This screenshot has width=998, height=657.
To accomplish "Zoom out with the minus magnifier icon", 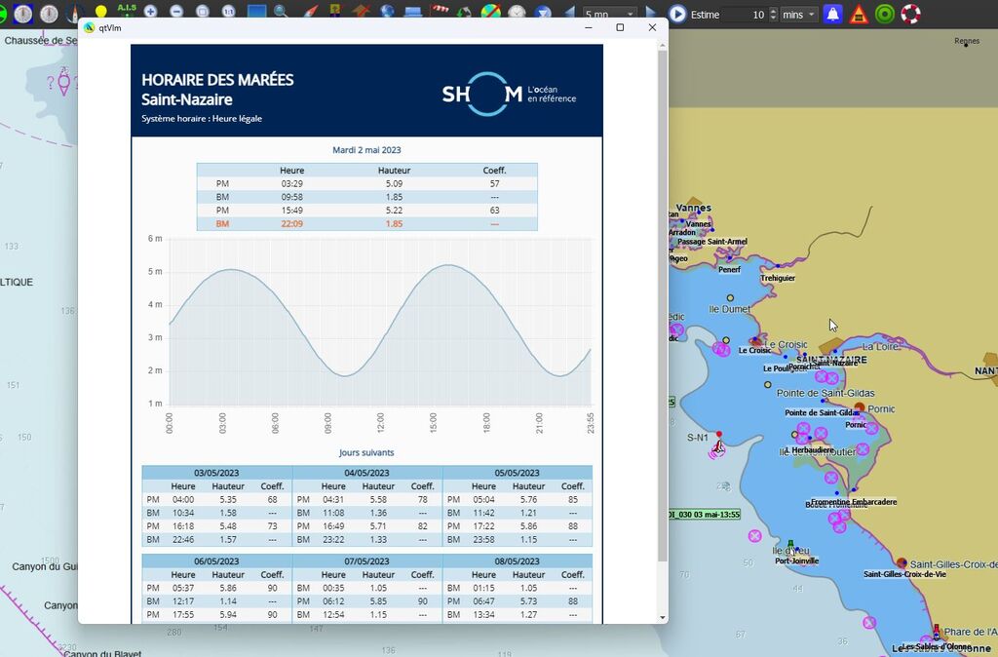I will click(x=176, y=12).
